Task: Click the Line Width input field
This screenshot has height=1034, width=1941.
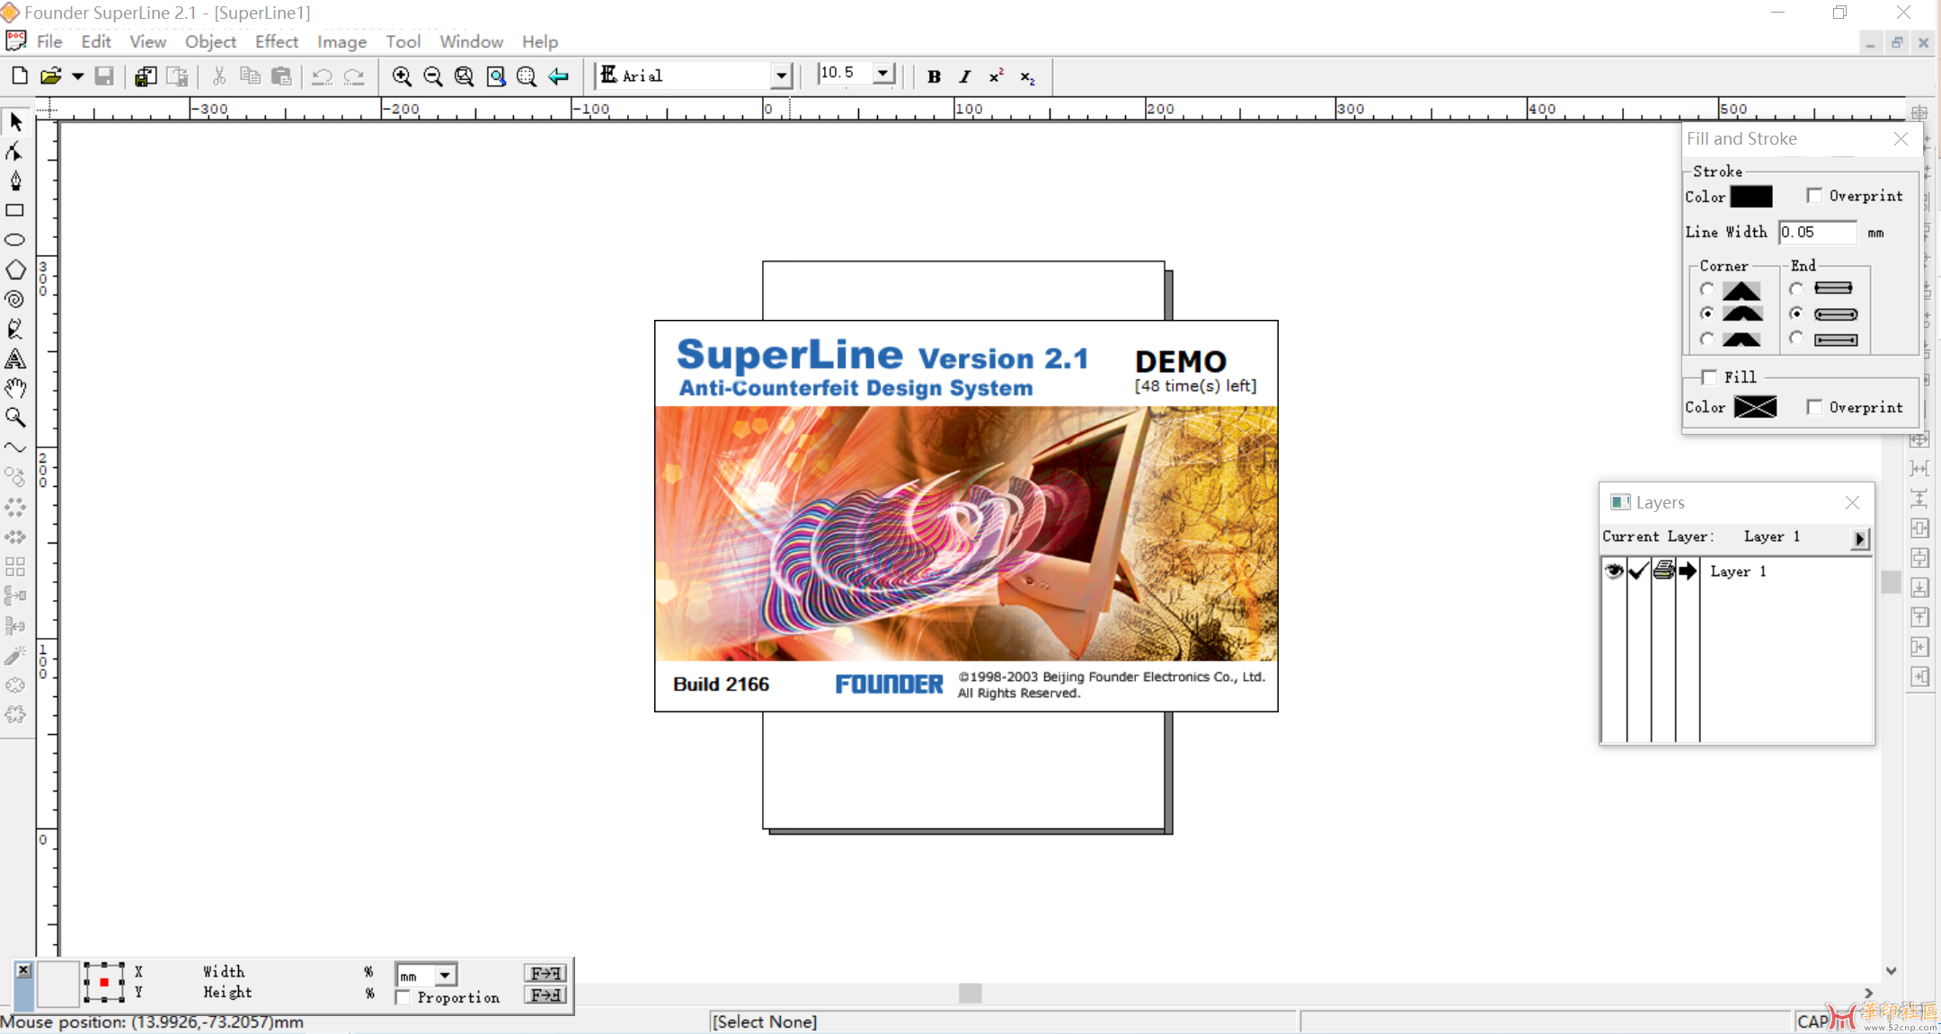Action: 1817,232
